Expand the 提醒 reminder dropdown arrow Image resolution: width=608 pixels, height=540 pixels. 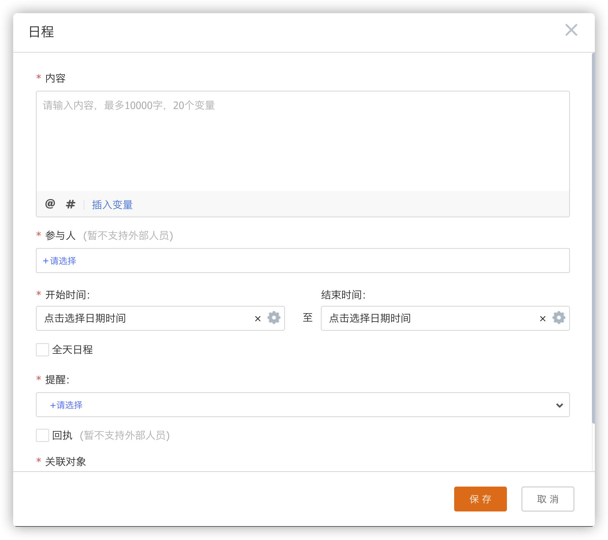click(559, 405)
